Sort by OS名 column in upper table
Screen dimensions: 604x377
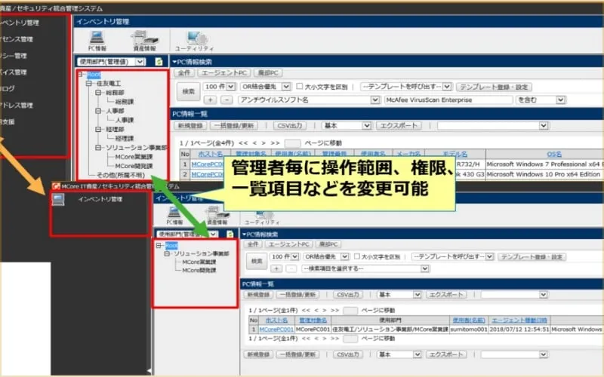[554, 154]
